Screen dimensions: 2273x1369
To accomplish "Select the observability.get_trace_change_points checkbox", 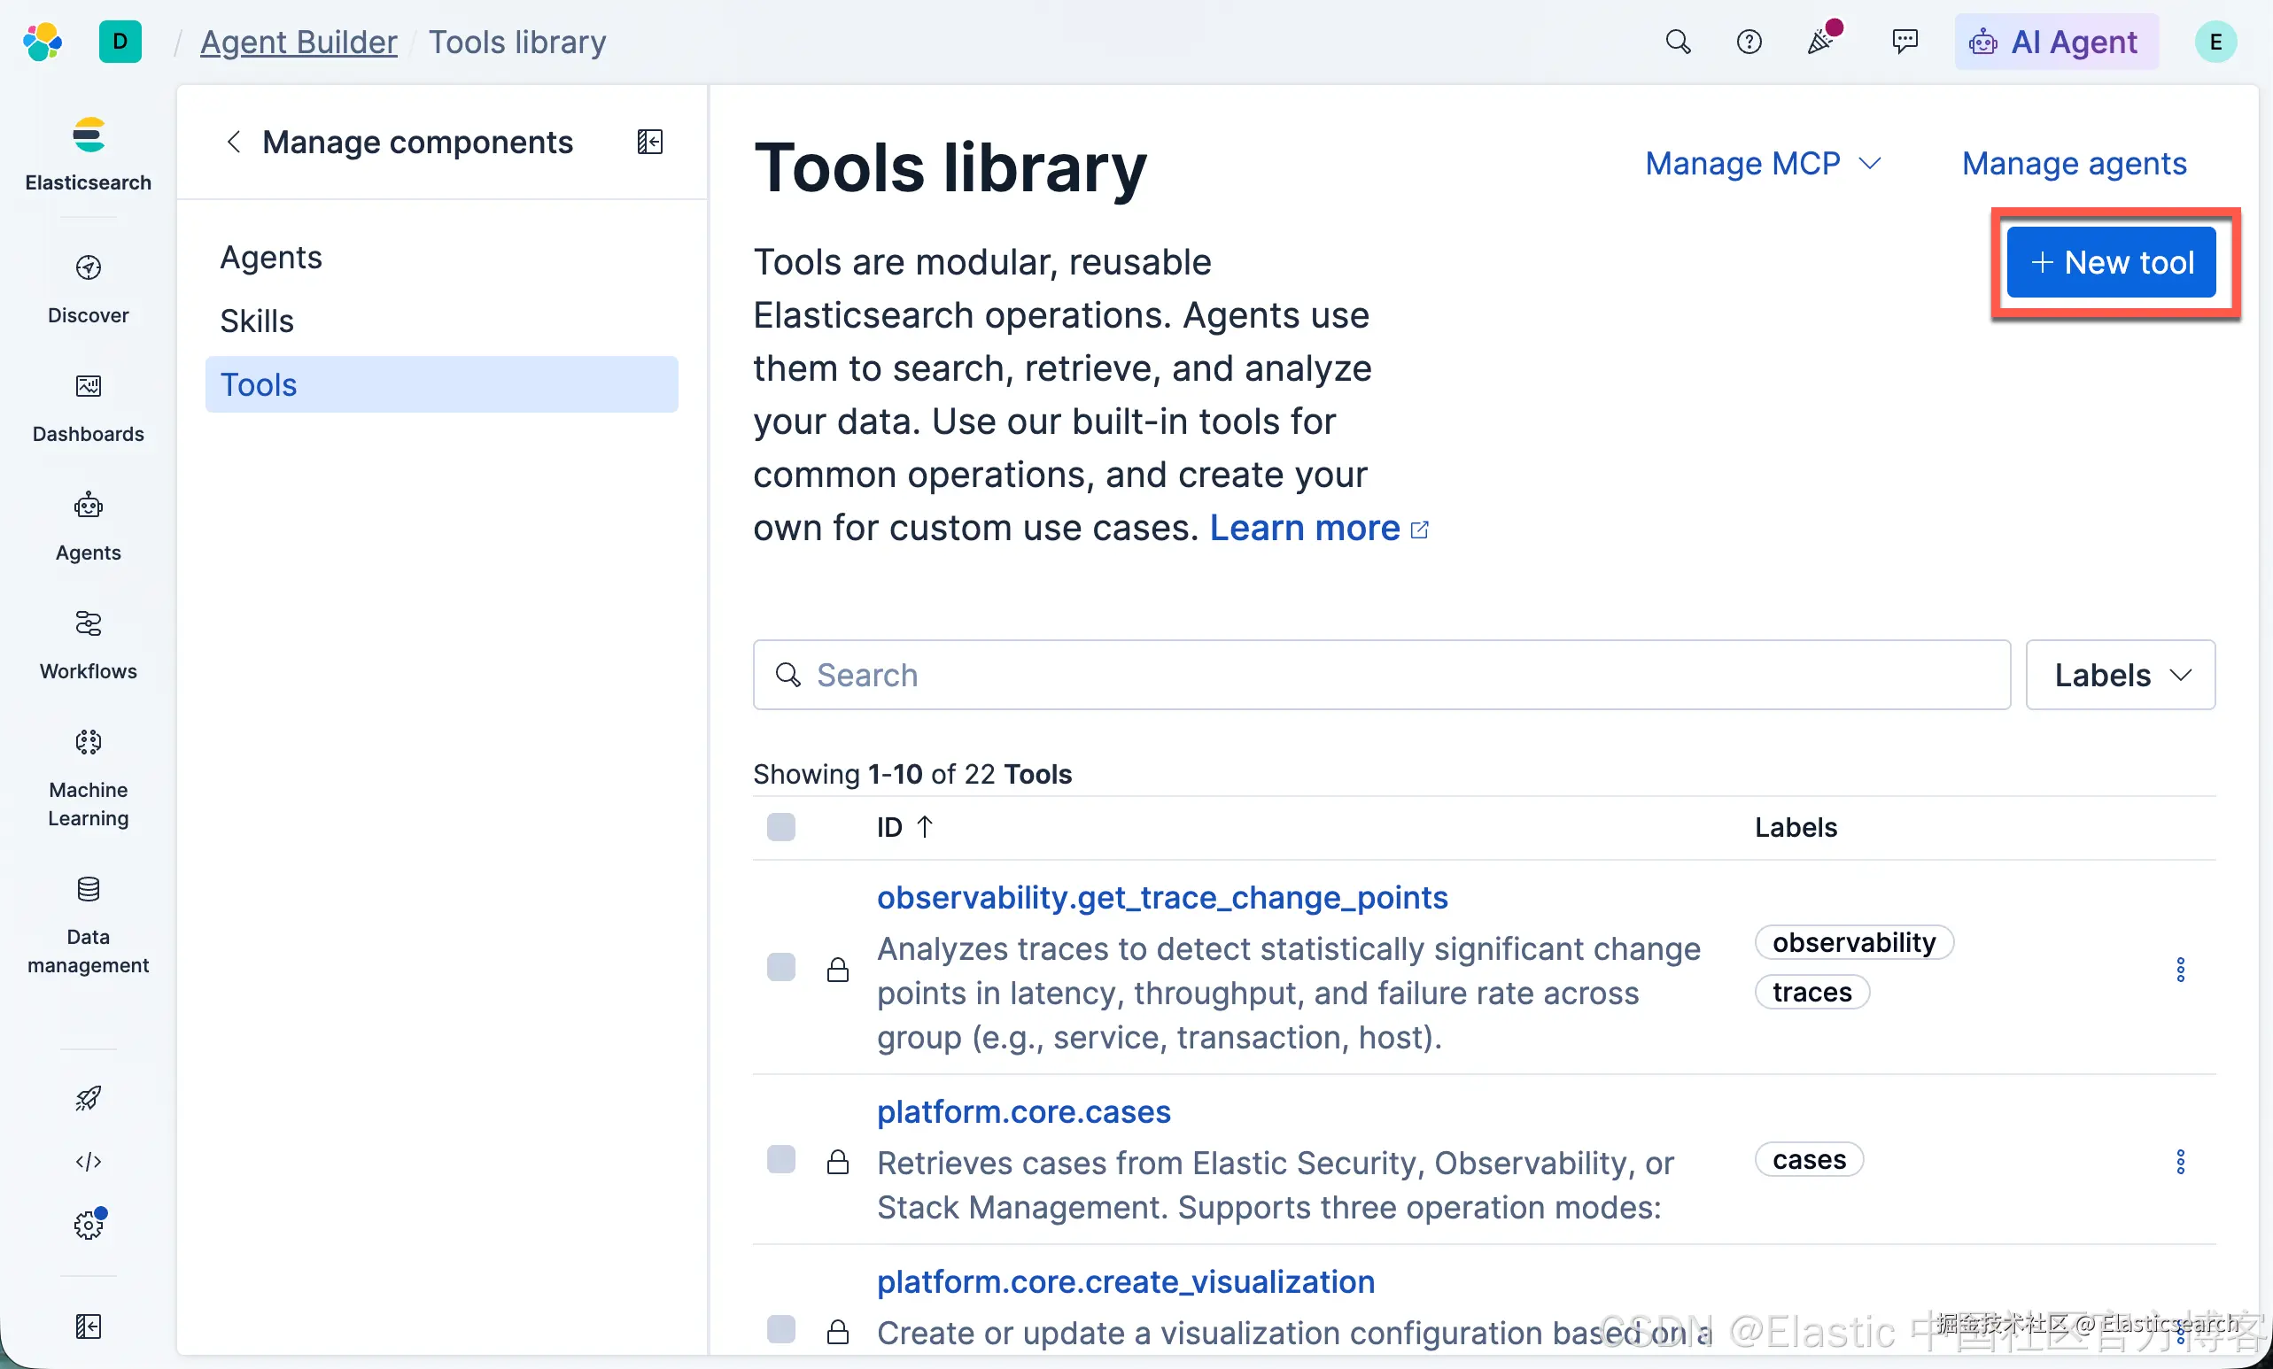I will point(781,967).
